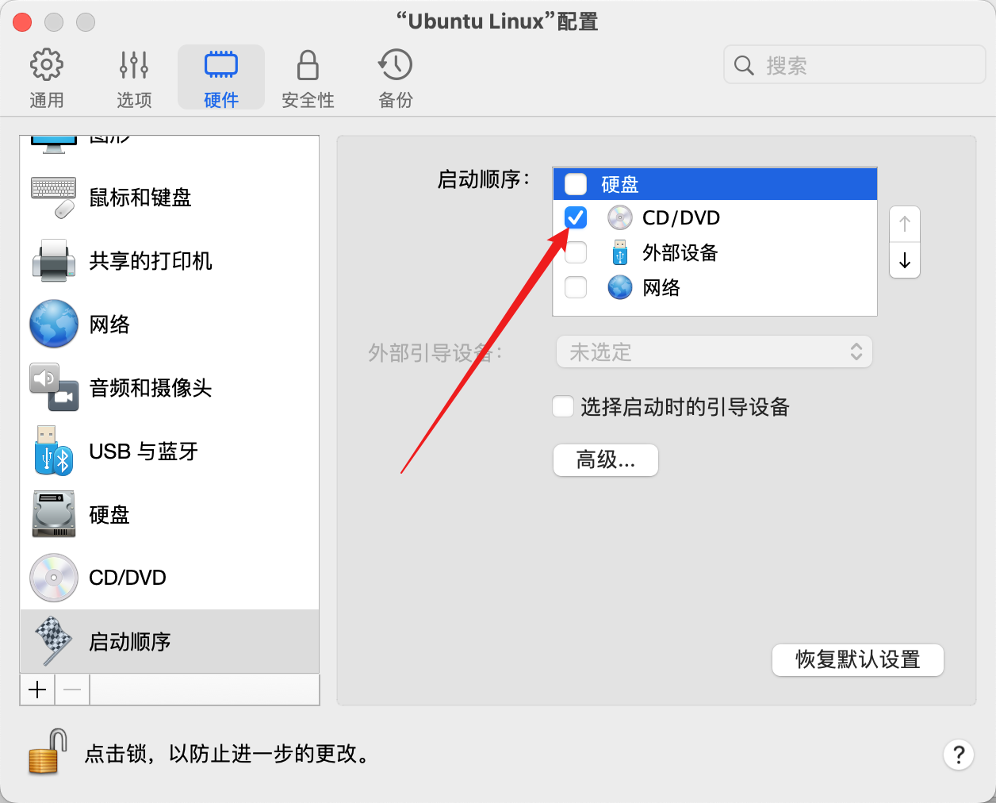Image resolution: width=996 pixels, height=803 pixels.
Task: Close the Ubuntu Linux configuration window
Action: [x=22, y=22]
